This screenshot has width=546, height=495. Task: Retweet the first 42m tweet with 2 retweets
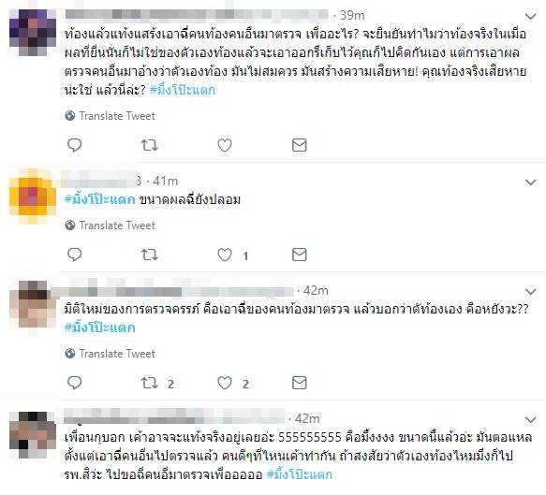[x=150, y=383]
